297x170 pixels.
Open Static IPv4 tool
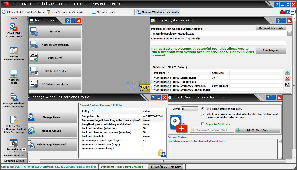(55, 58)
